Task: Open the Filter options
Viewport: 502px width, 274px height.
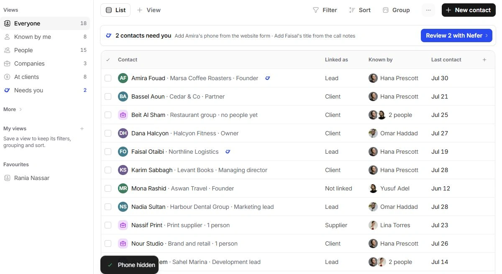Action: point(325,10)
